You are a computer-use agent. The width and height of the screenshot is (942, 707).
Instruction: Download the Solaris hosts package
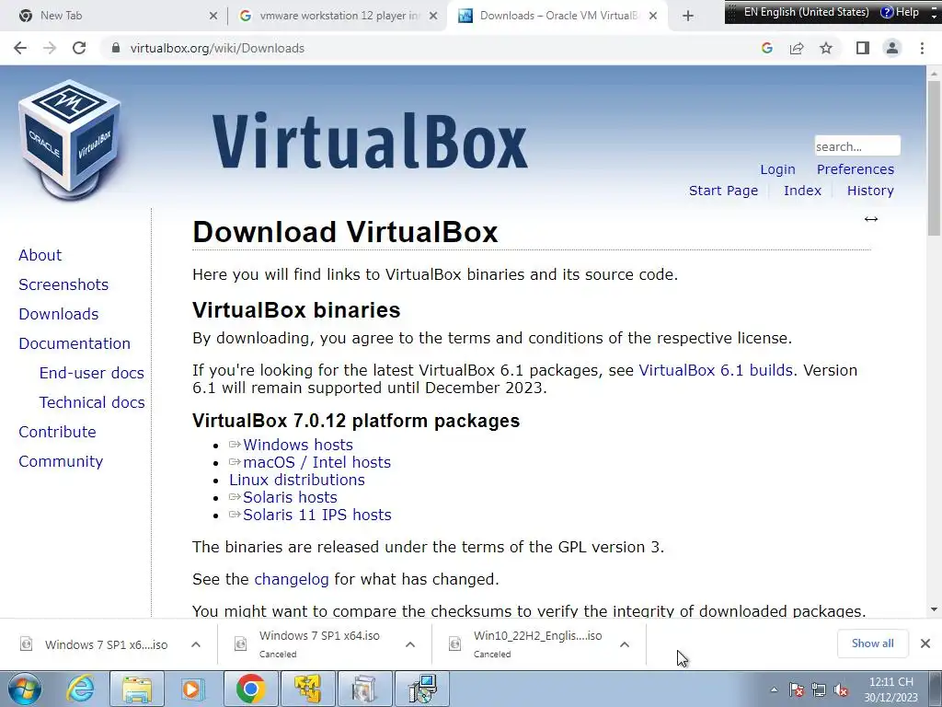(290, 497)
